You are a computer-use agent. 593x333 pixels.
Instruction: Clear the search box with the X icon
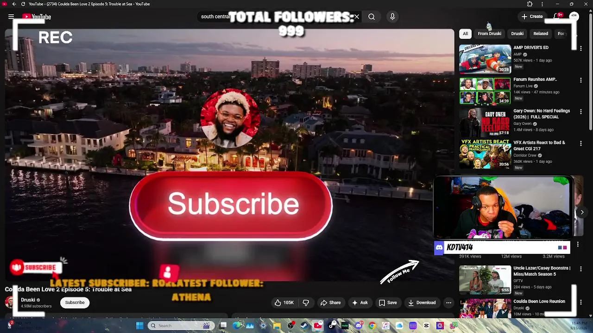357,17
